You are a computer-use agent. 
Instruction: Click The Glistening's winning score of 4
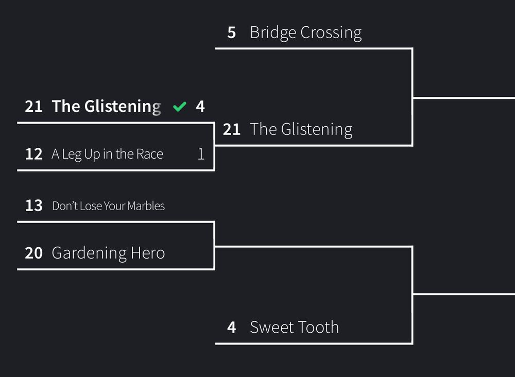(x=200, y=107)
